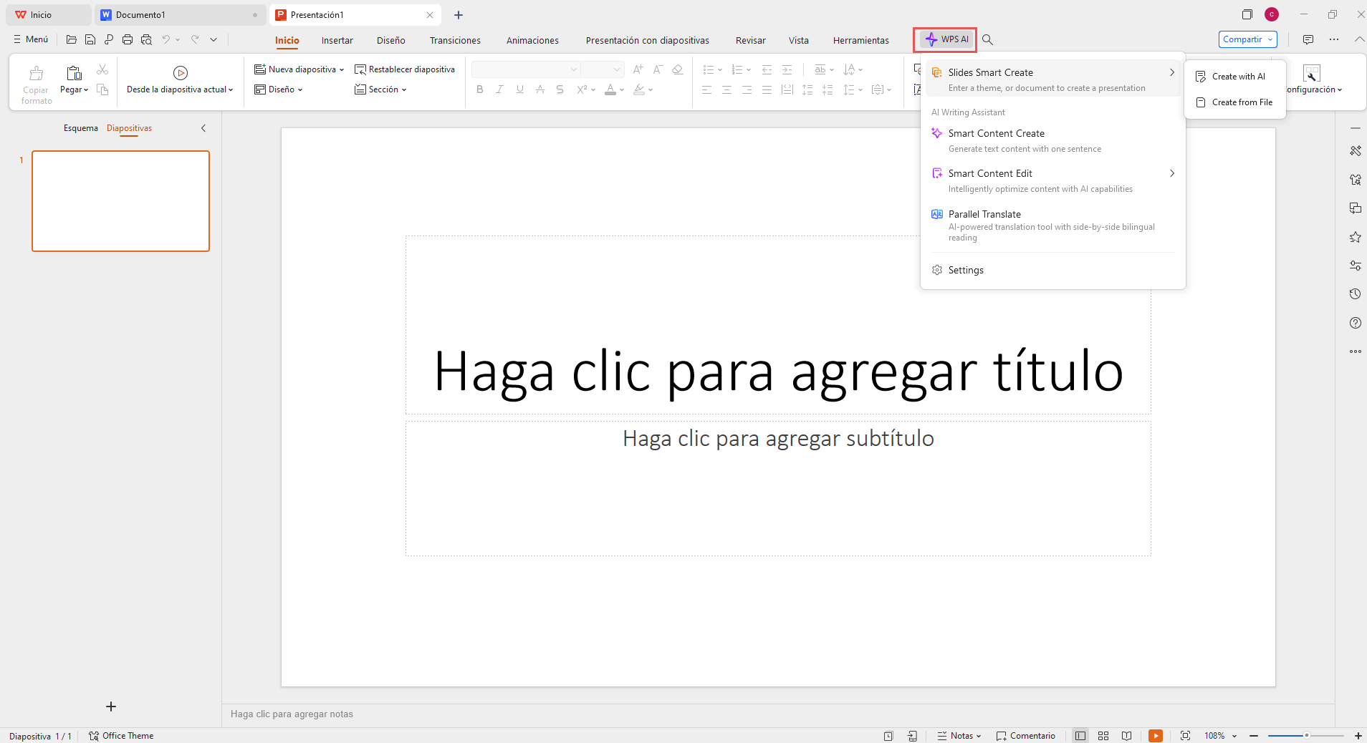Click the orange slideshow play icon in status bar

pos(1155,736)
